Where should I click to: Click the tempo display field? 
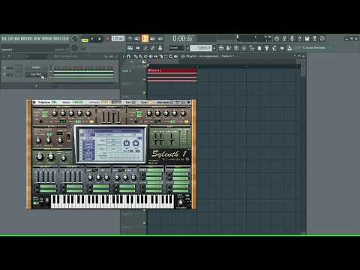pos(118,39)
